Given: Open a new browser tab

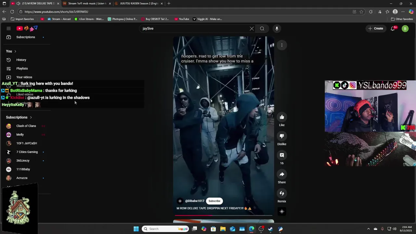Looking at the screenshot, I should (x=169, y=4).
